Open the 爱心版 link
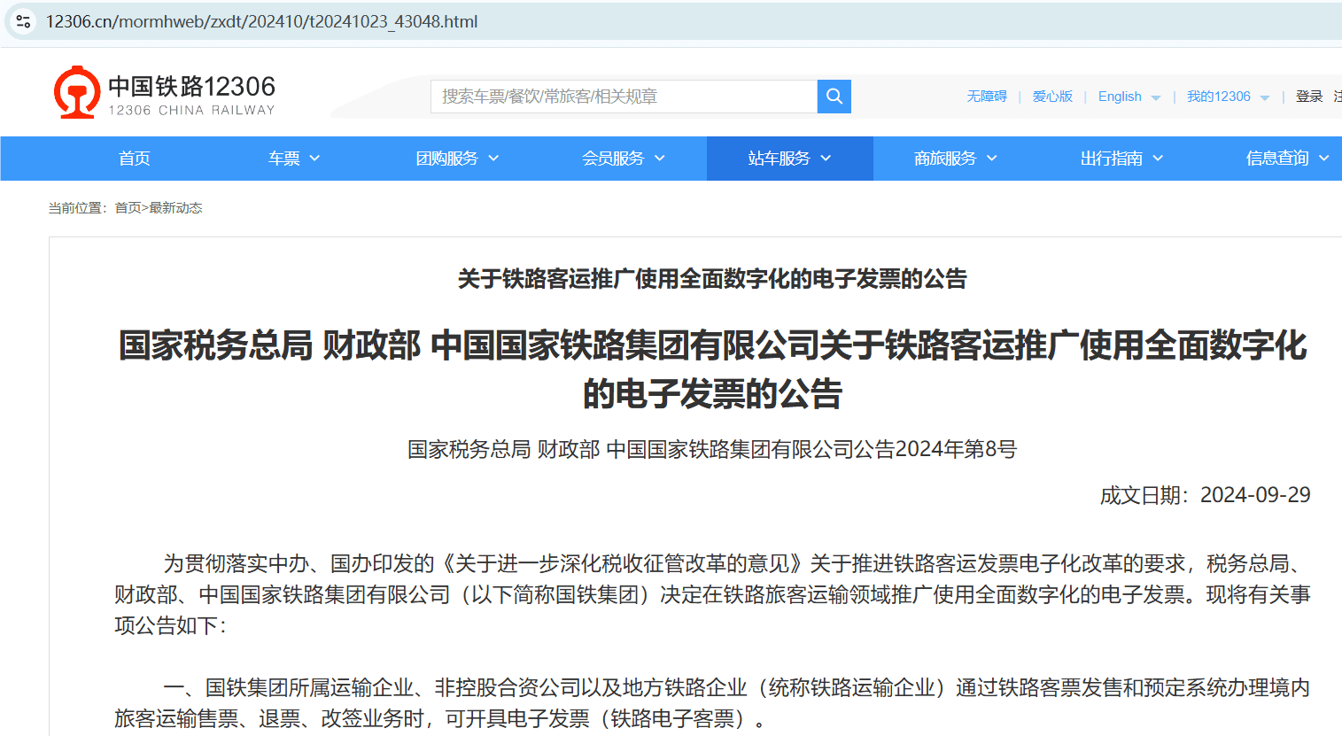Image resolution: width=1342 pixels, height=736 pixels. click(1052, 97)
